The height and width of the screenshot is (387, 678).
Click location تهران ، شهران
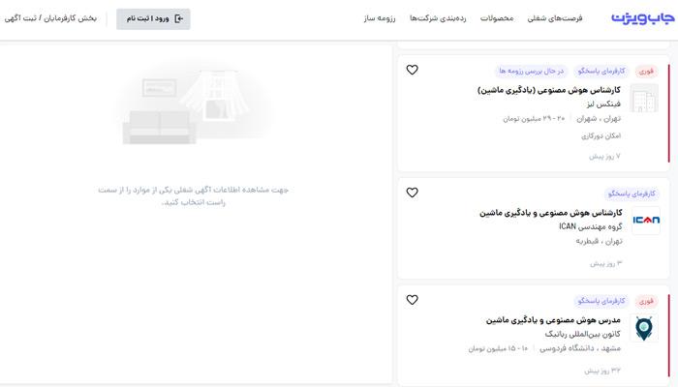click(x=599, y=118)
